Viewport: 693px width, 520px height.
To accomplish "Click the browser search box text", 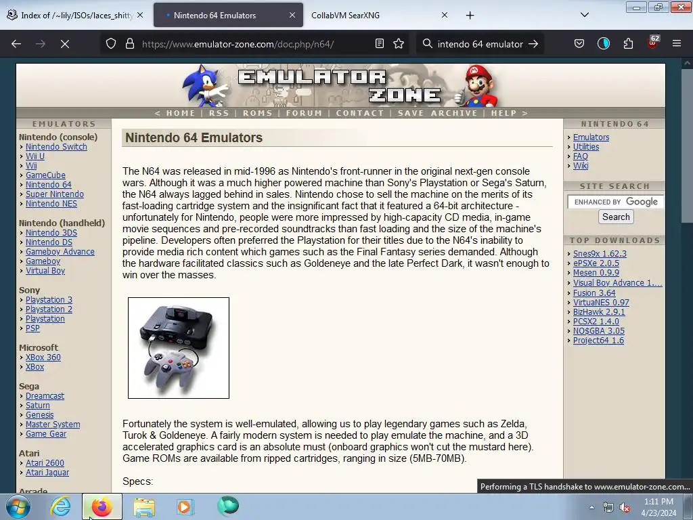I will coord(480,44).
